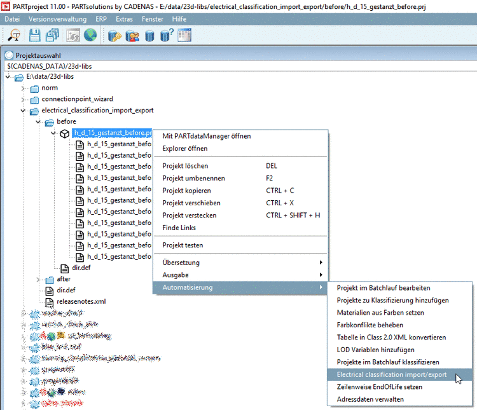Choose Finde Links entry
Screen dimensions: 477x410
click(x=240, y=228)
